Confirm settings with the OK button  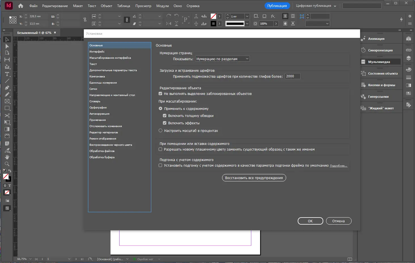pyautogui.click(x=310, y=221)
